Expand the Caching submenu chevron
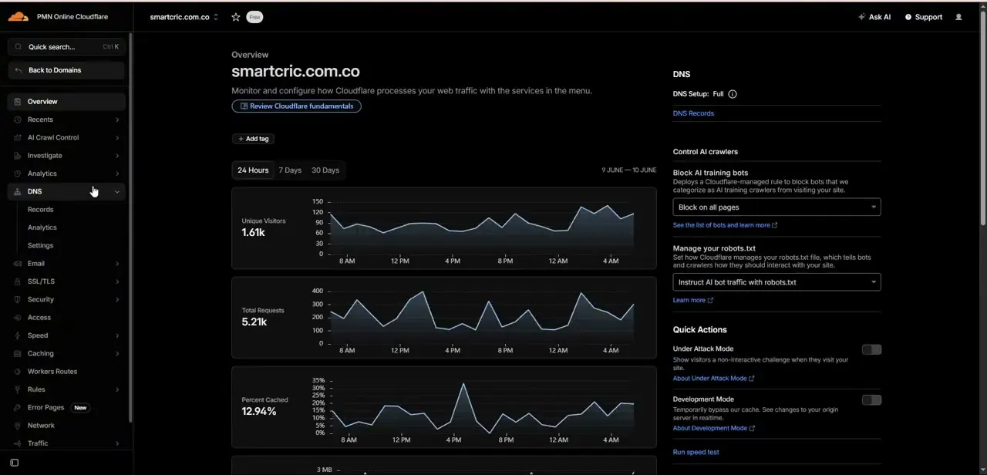The width and height of the screenshot is (987, 475). 117,353
